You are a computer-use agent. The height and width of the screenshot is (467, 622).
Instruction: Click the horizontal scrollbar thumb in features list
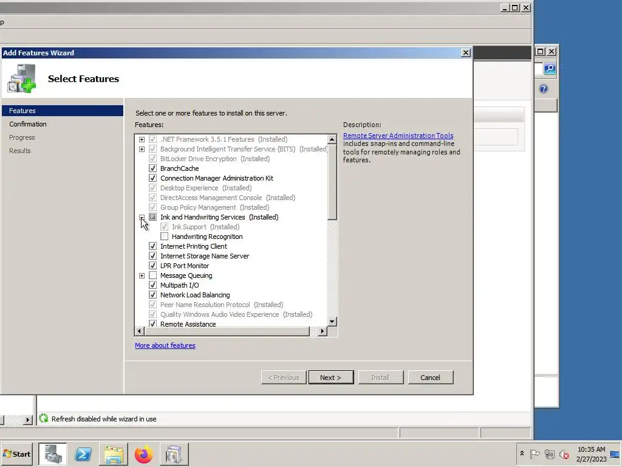point(227,331)
